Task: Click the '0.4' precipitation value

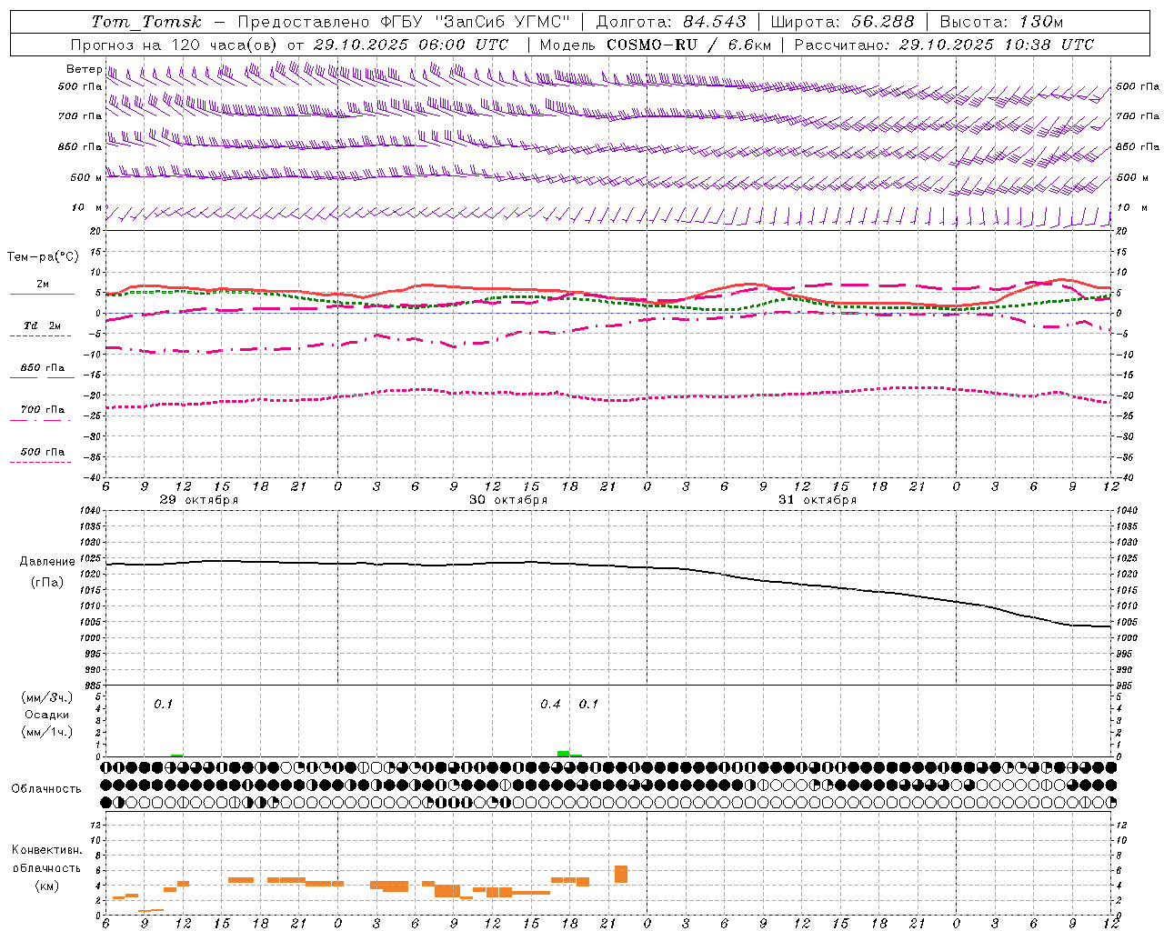Action: [550, 705]
